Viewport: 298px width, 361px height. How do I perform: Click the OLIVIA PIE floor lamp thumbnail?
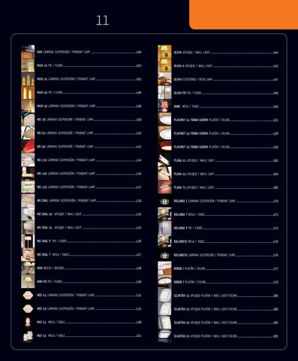(164, 93)
